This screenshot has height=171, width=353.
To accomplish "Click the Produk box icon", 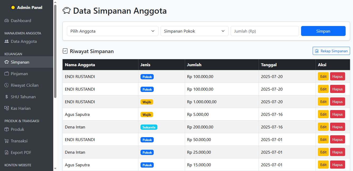I will coord(7,129).
